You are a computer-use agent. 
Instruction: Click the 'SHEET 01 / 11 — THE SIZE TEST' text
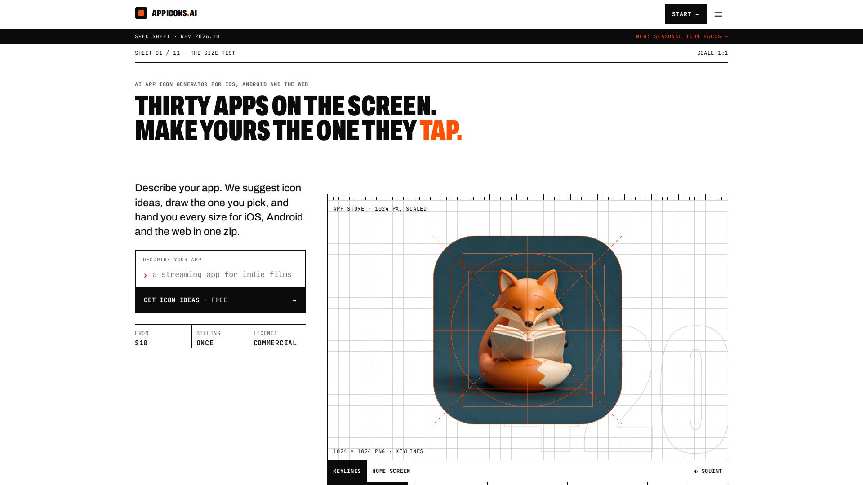tap(185, 53)
